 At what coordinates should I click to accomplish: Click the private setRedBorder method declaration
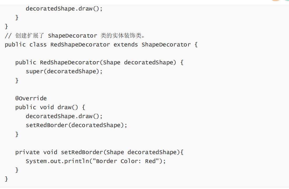click(99, 152)
